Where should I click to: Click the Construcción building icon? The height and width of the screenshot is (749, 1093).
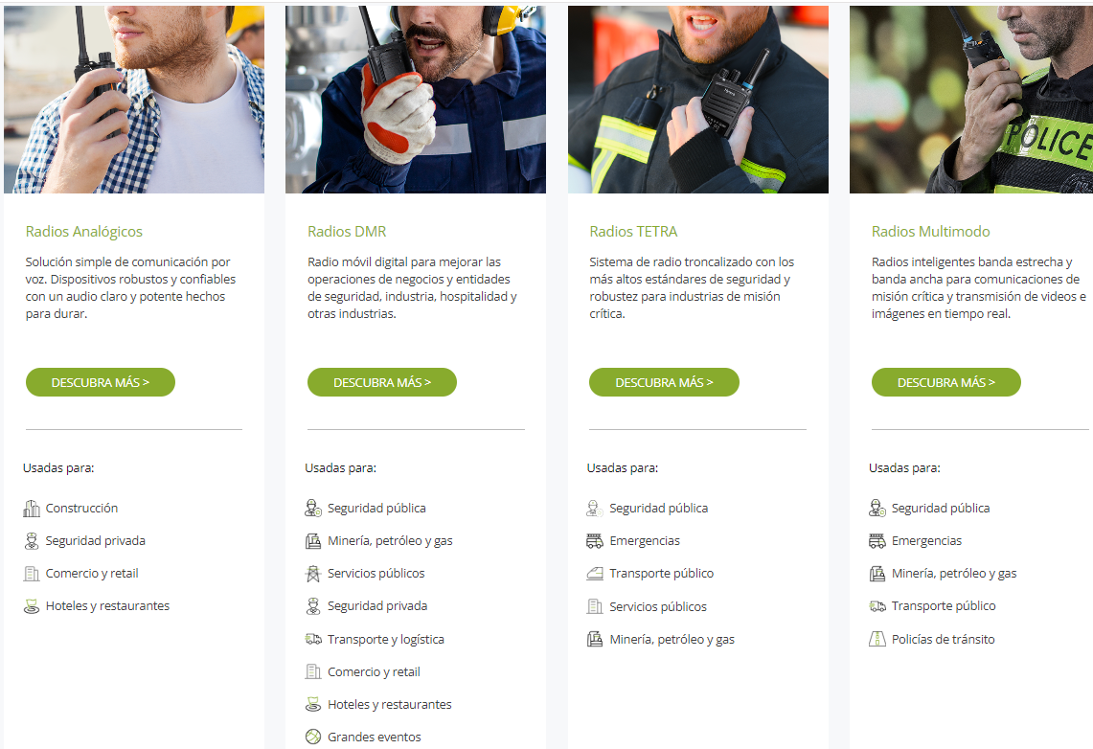[32, 509]
